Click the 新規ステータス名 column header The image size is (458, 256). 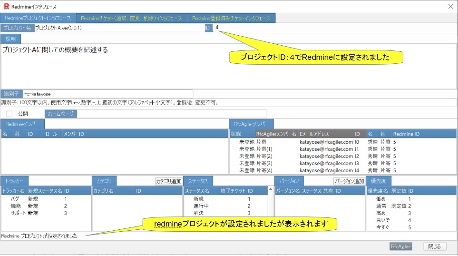pos(45,191)
